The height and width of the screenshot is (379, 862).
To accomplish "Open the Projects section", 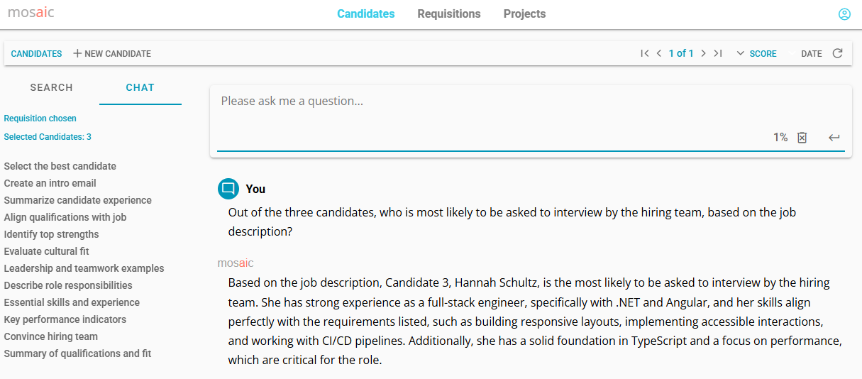I will pyautogui.click(x=525, y=13).
